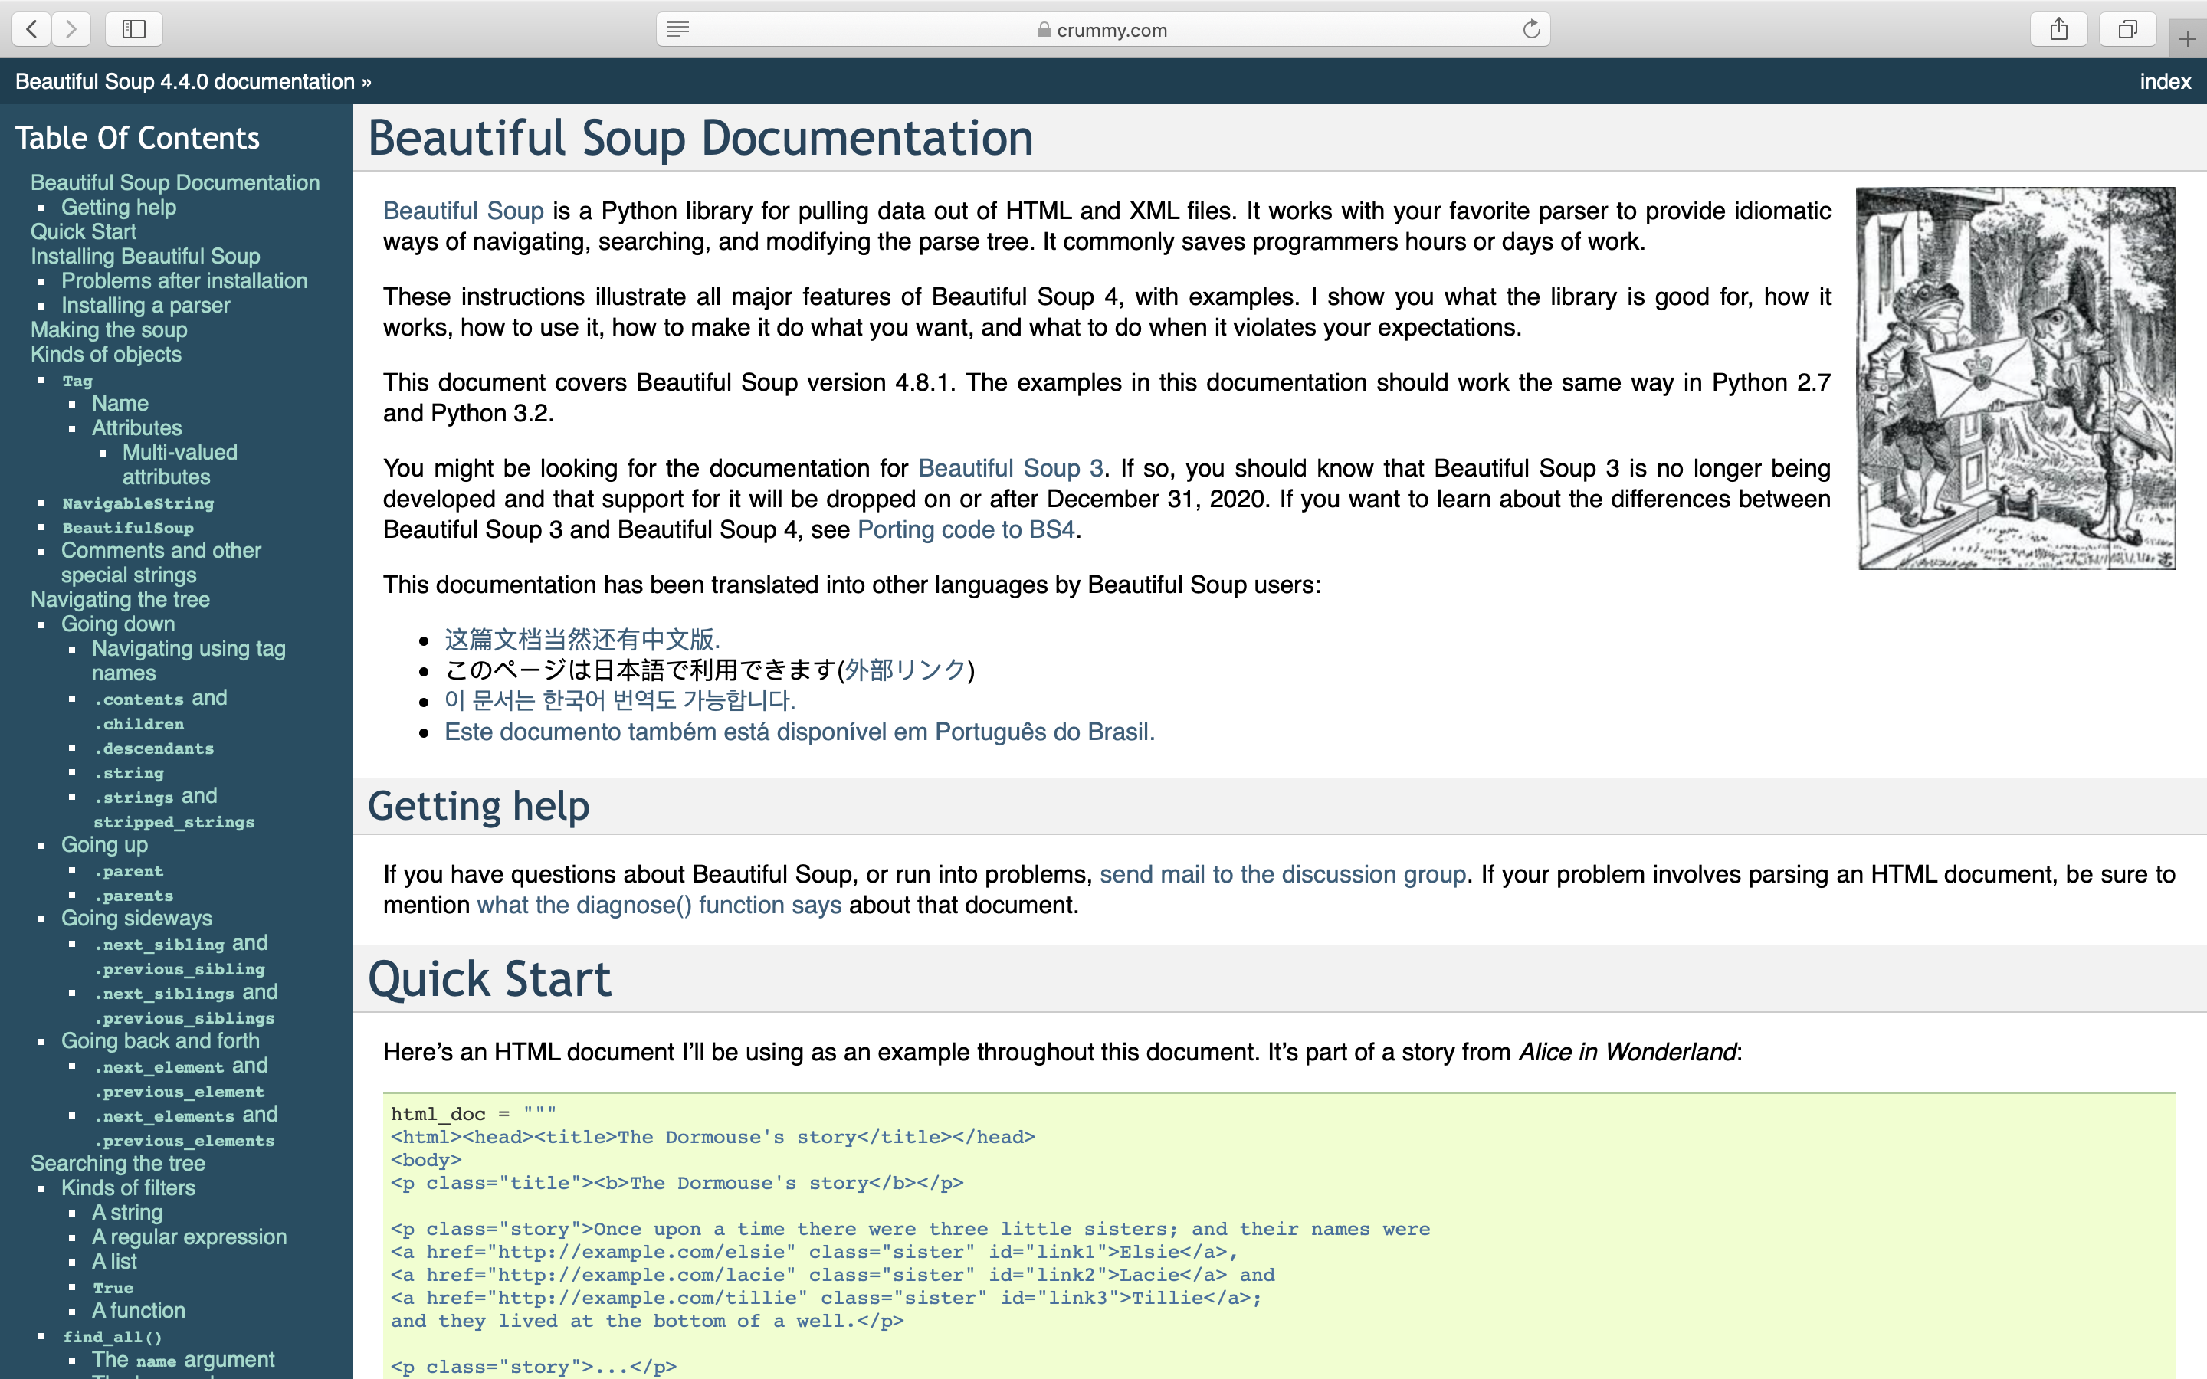Open .next_element and .previous_element entry
Viewport: 2207px width, 1379px height.
tap(181, 1078)
